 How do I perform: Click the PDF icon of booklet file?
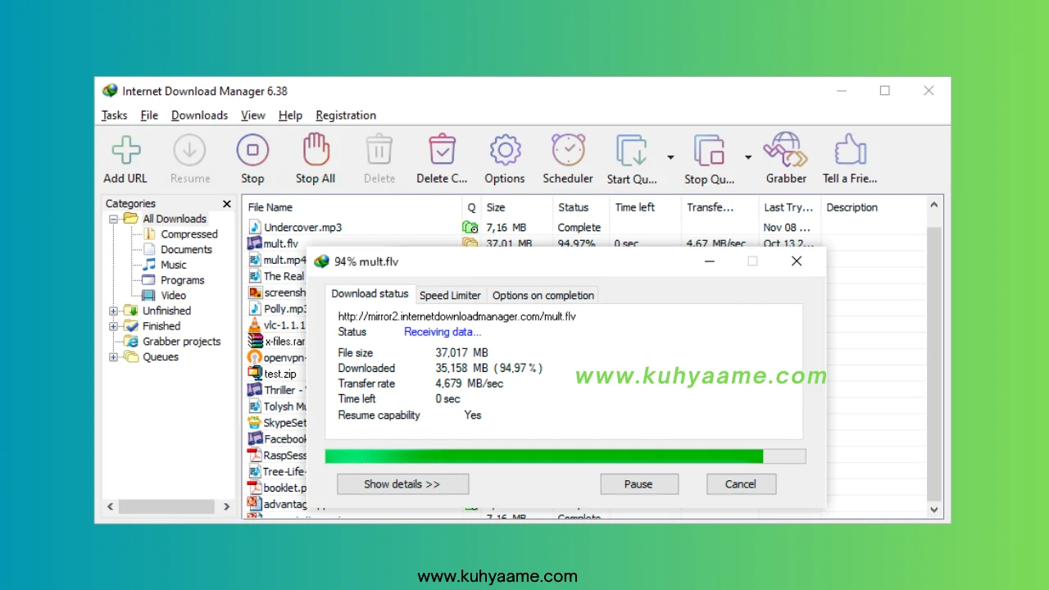pos(255,488)
